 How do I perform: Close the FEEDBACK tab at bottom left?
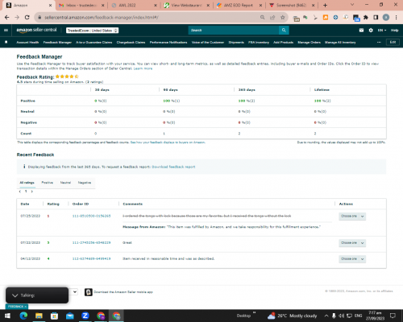[26, 307]
